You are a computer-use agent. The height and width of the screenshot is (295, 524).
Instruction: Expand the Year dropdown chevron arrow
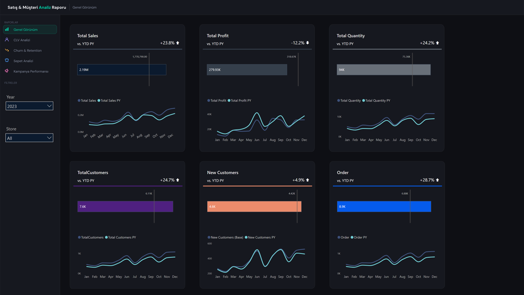pyautogui.click(x=50, y=106)
